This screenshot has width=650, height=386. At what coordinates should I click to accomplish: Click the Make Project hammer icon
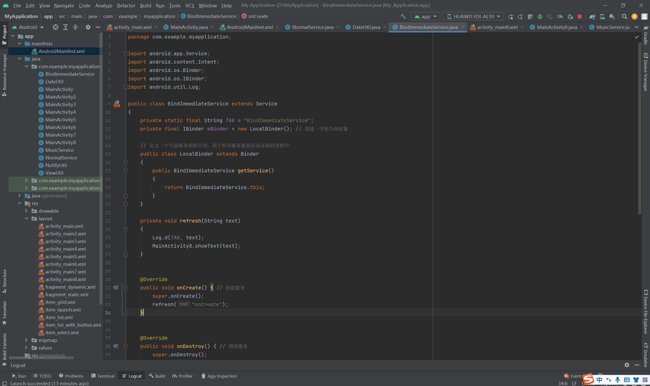pos(403,16)
